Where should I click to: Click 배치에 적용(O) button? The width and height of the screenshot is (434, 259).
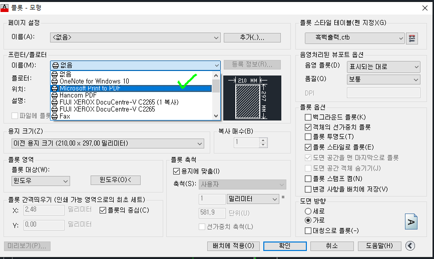tap(233, 246)
